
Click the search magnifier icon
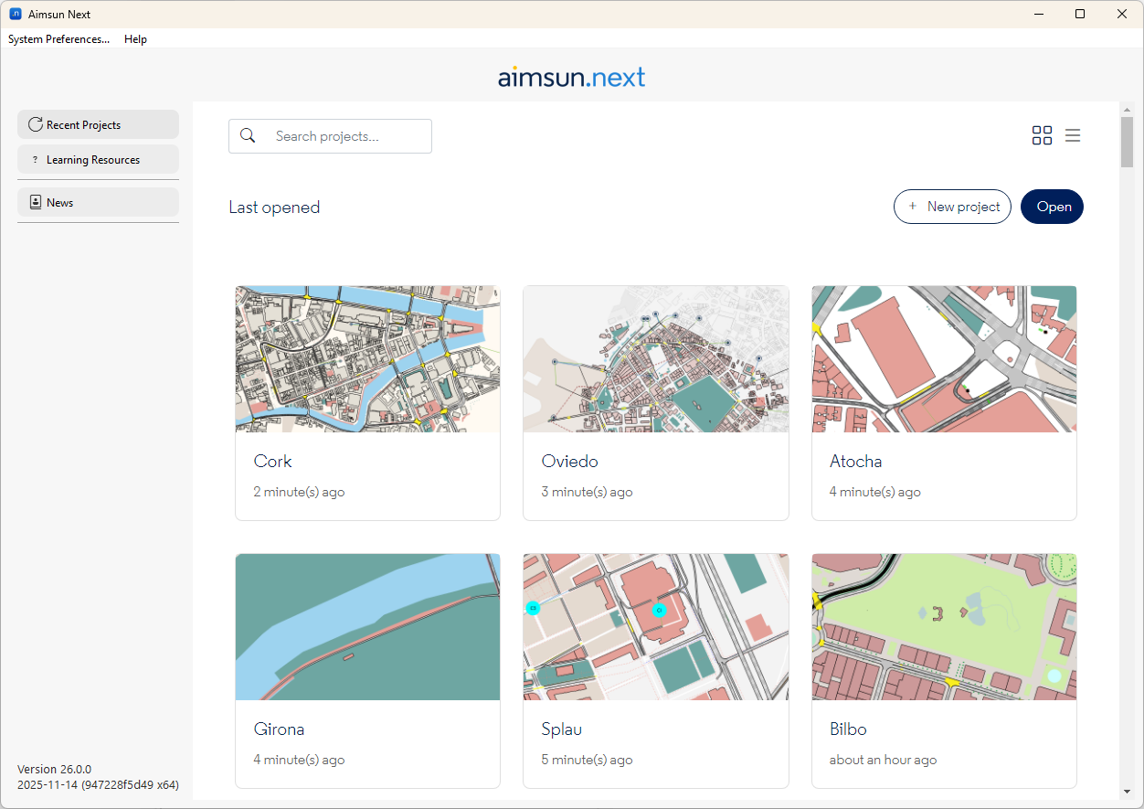(248, 135)
